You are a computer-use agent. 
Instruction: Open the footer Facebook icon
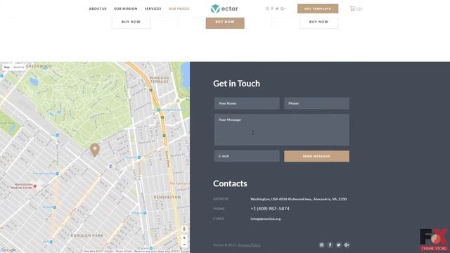(330, 245)
